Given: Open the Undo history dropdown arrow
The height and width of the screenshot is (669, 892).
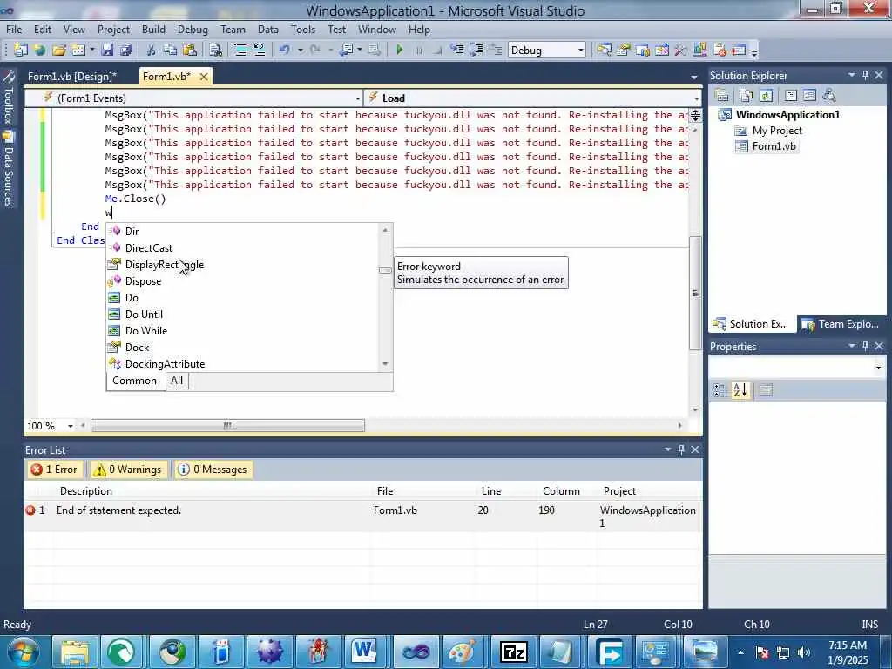Looking at the screenshot, I should [x=300, y=50].
